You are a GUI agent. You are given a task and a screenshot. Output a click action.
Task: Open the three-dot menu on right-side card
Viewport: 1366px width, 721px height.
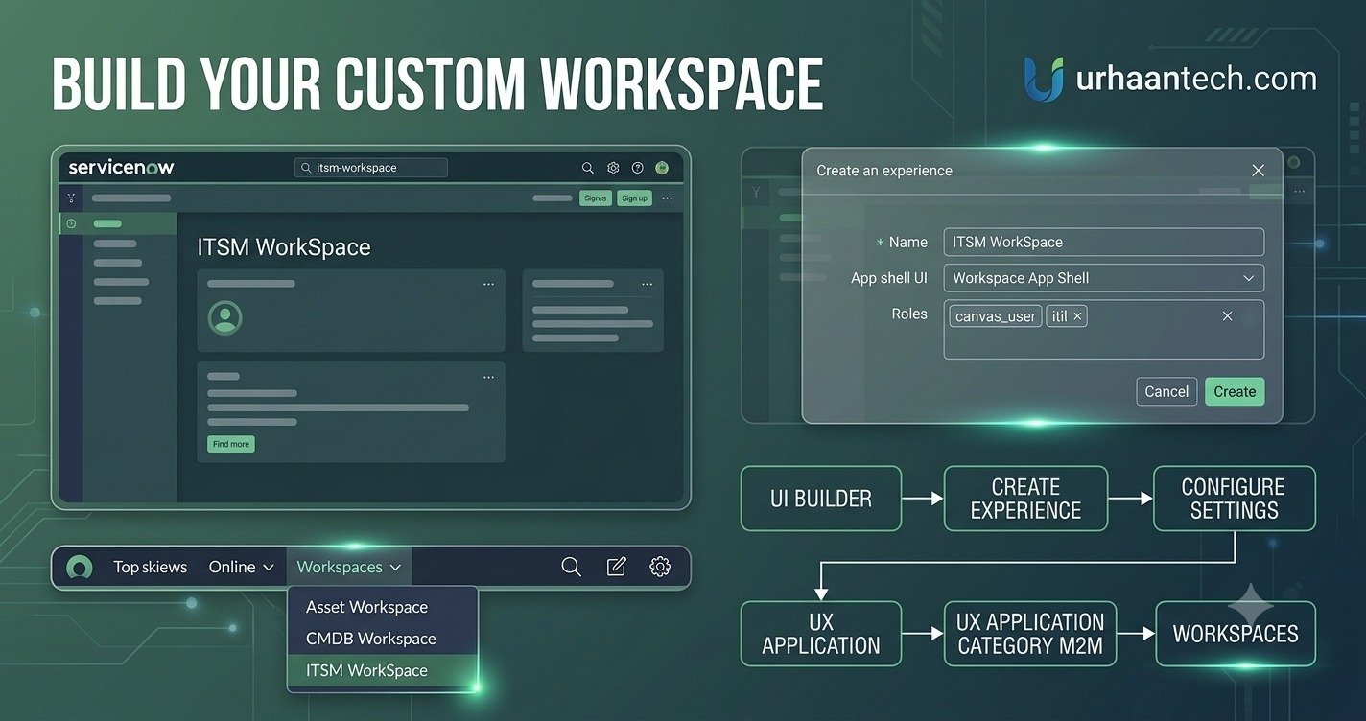(647, 284)
